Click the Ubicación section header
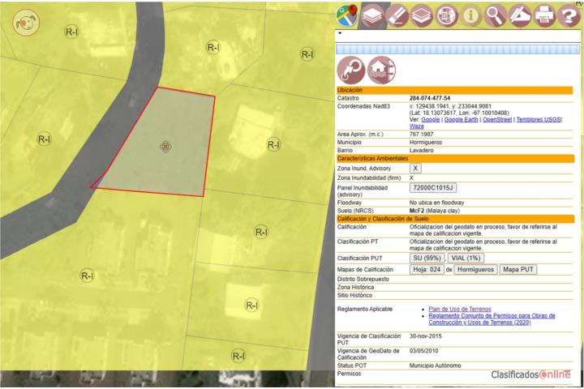The height and width of the screenshot is (389, 584). (454, 90)
